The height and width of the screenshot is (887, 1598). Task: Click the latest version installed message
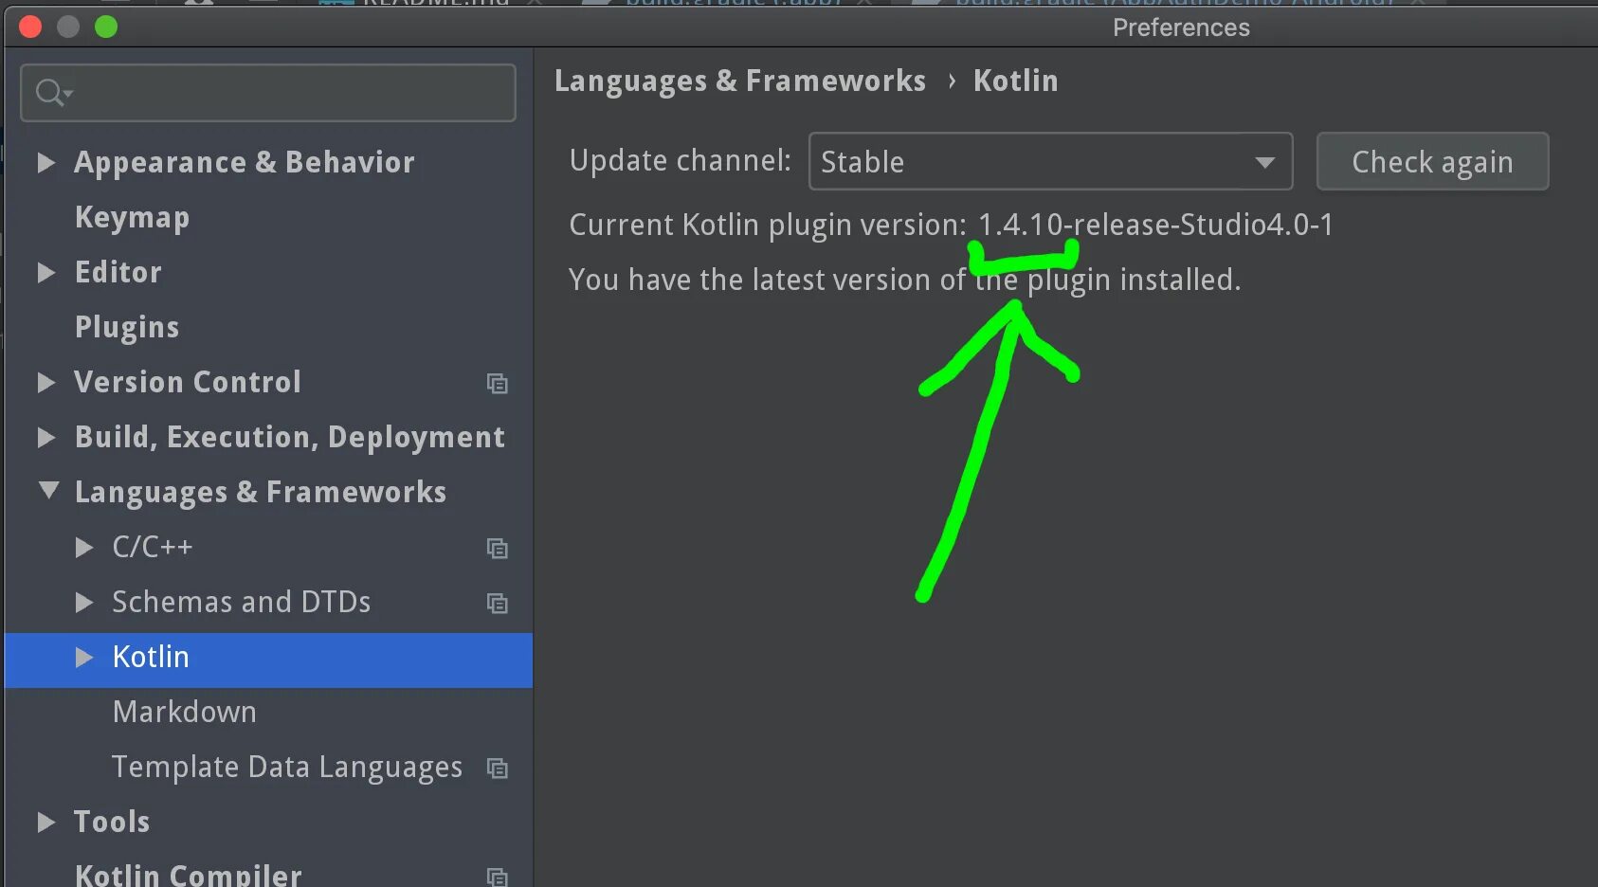point(904,281)
